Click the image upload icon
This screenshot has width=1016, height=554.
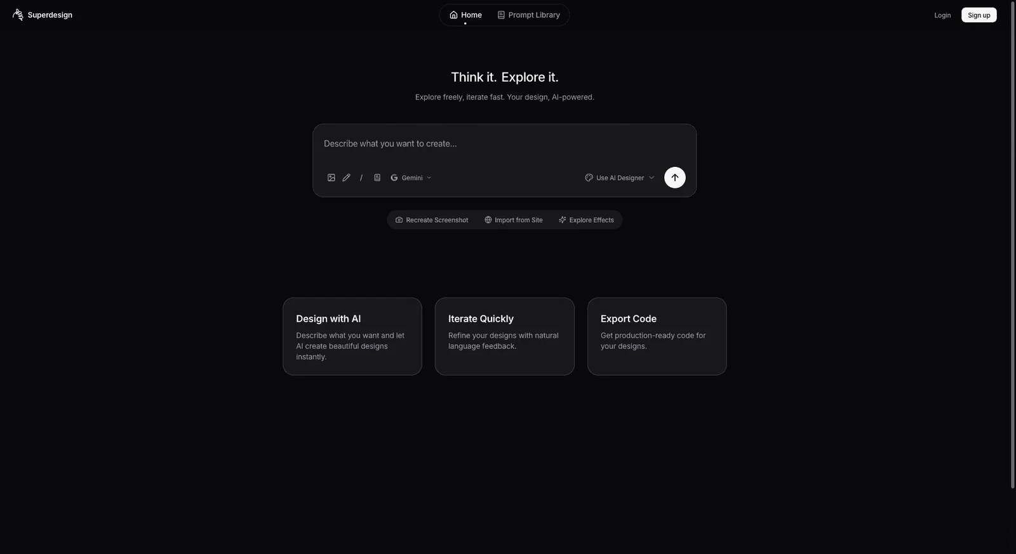coord(331,178)
